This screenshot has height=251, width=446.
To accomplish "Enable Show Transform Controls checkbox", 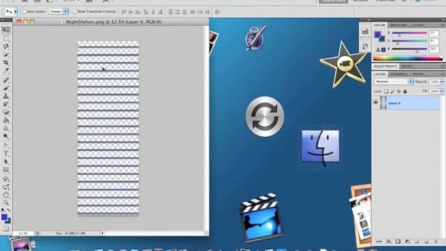I will click(x=75, y=12).
